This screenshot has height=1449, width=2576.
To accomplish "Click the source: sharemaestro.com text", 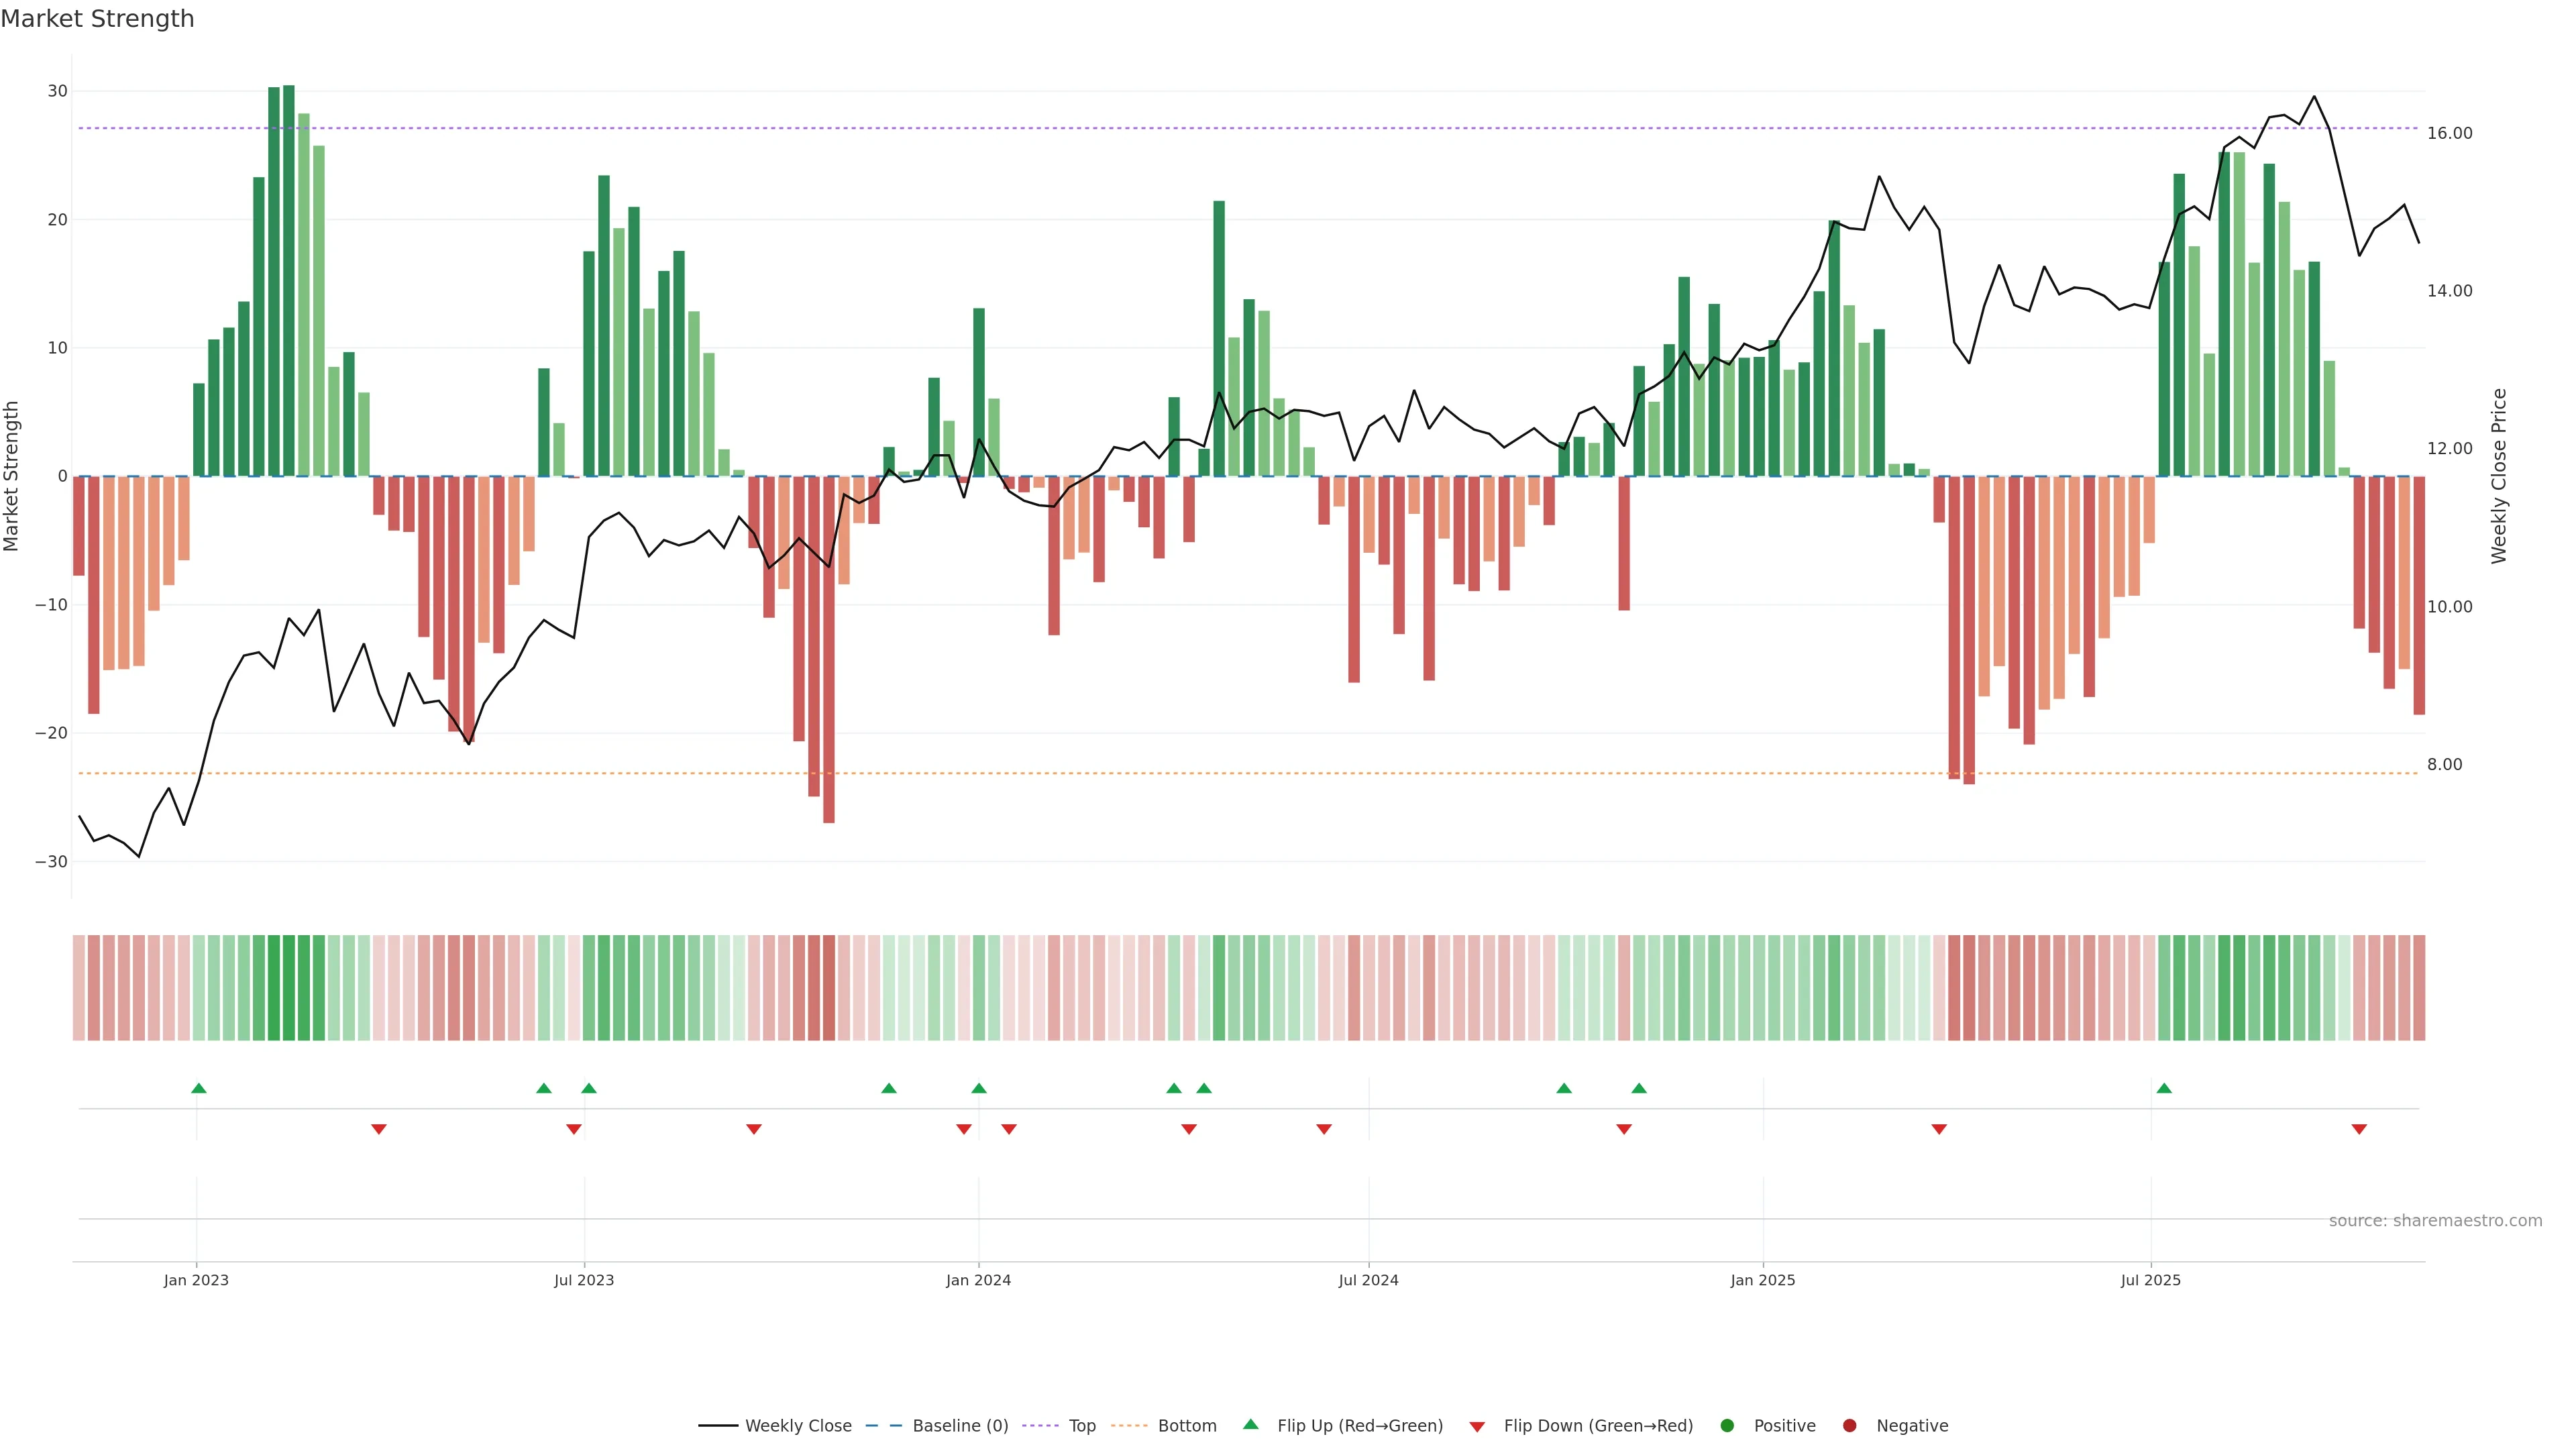I will tap(2435, 1220).
